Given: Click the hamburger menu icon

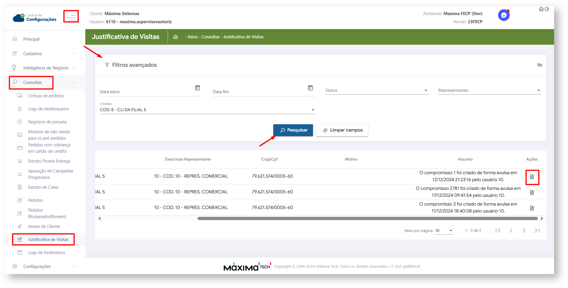Looking at the screenshot, I should click(71, 17).
